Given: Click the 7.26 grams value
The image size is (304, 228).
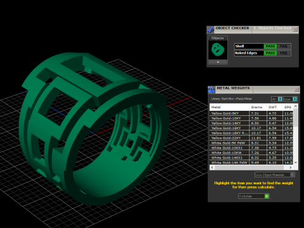Looking at the screenshot, I should click(255, 153).
